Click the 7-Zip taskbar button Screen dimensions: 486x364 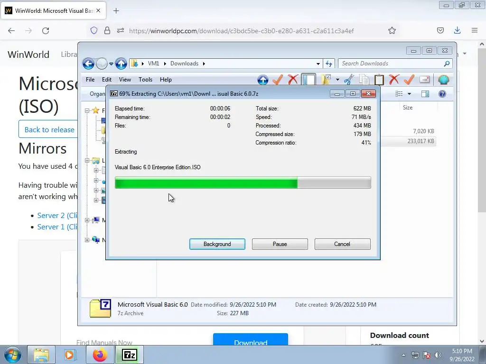tap(130, 355)
